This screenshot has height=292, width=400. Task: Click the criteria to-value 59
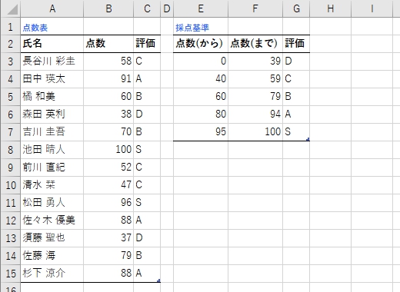255,79
